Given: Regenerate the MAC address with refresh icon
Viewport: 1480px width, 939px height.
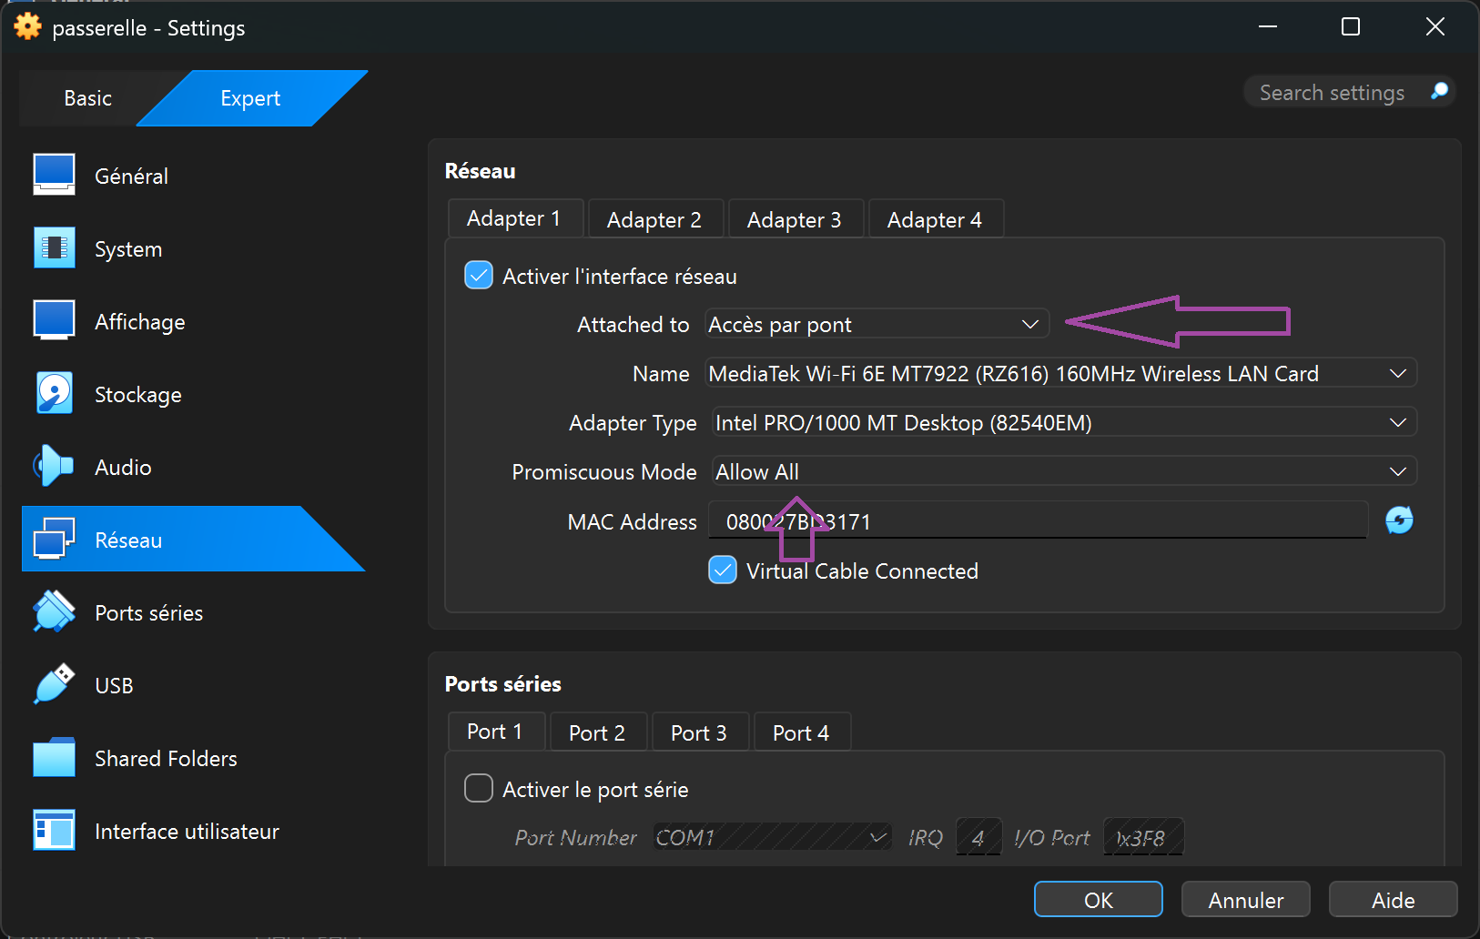Looking at the screenshot, I should [1400, 520].
